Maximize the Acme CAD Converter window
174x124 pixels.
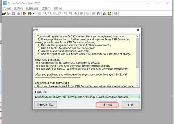[x=158, y=3]
